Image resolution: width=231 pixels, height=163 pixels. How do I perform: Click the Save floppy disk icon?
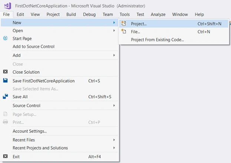[x=6, y=80]
